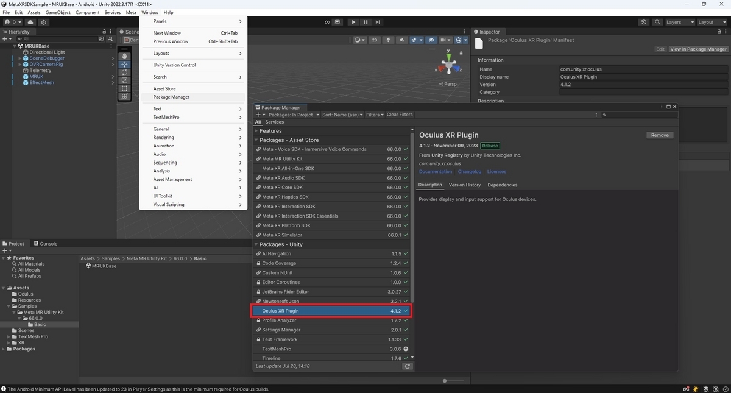731x393 pixels.
Task: Expand the OVRCameraRig object
Action: tap(20, 65)
